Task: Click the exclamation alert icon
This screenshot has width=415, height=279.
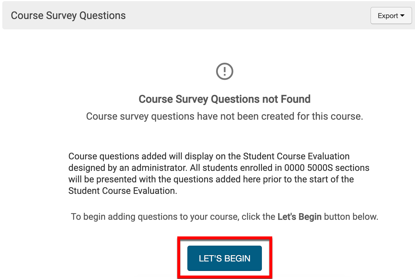Action: point(224,71)
